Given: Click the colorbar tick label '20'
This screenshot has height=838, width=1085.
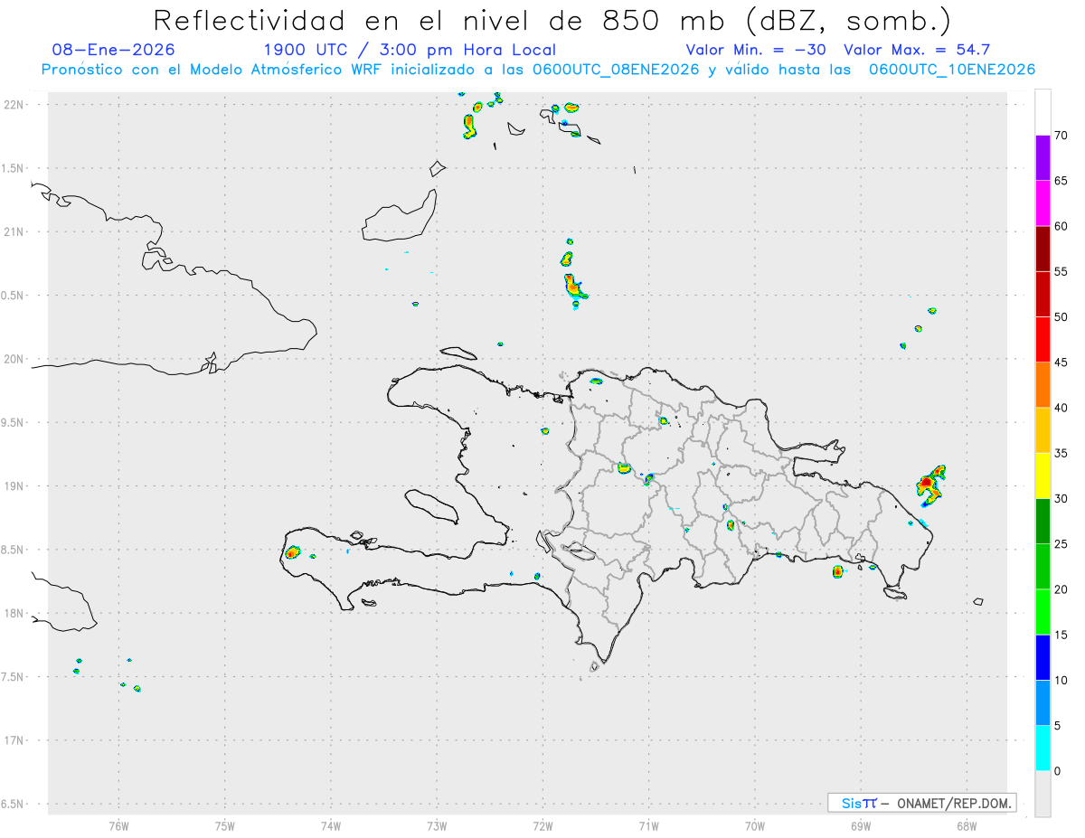Looking at the screenshot, I should [x=1061, y=589].
